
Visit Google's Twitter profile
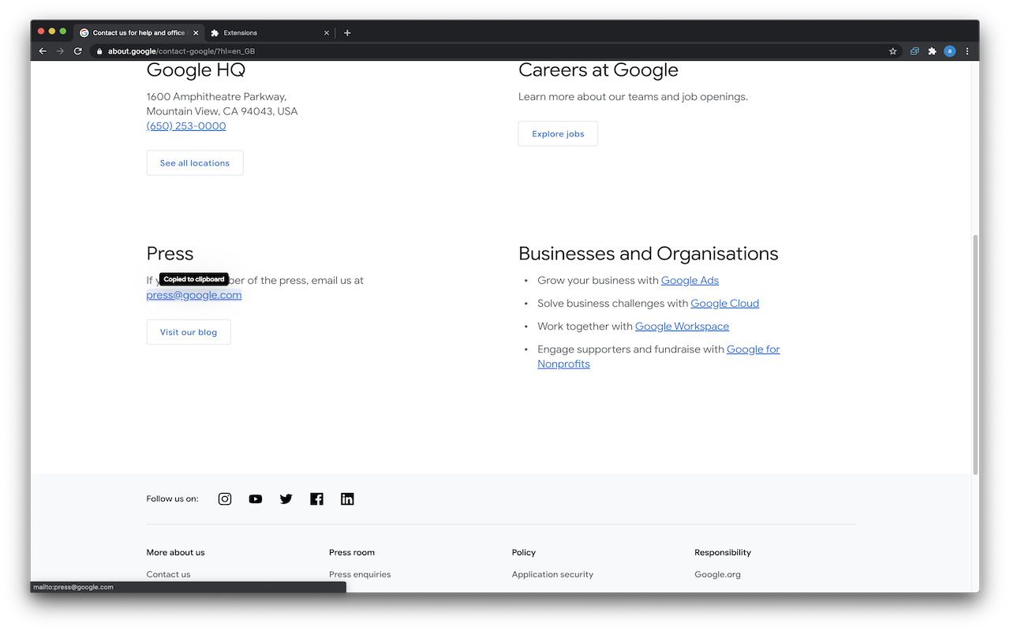[286, 498]
